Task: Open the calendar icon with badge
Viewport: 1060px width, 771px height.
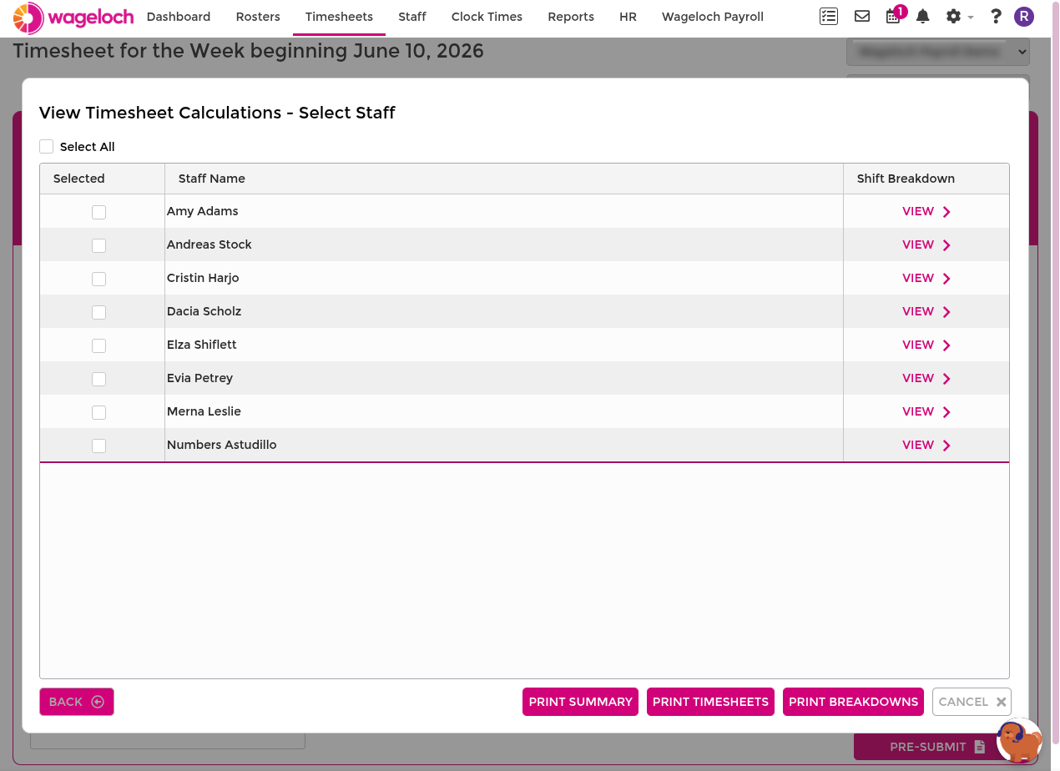Action: (895, 15)
